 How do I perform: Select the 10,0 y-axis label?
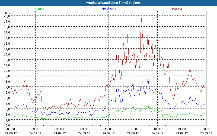tap(7, 70)
